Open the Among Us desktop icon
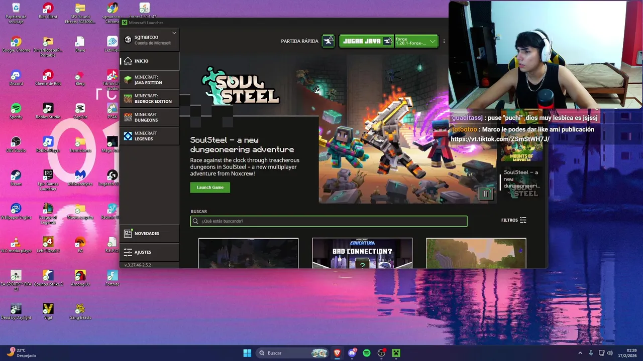Image resolution: width=643 pixels, height=361 pixels. (80, 278)
